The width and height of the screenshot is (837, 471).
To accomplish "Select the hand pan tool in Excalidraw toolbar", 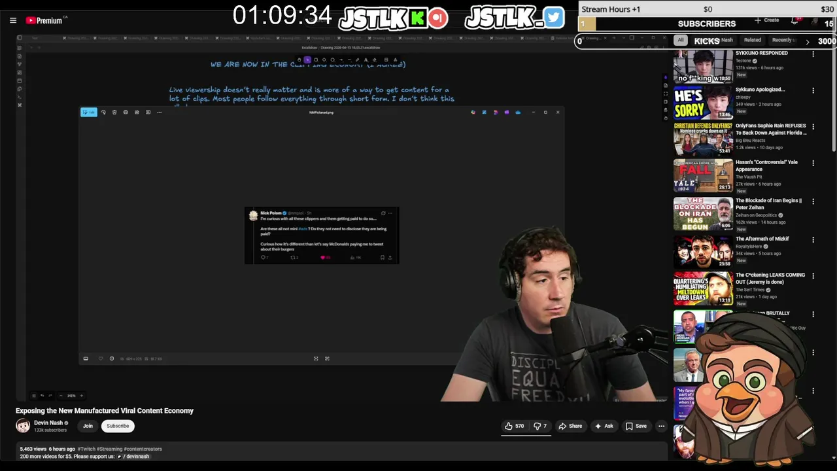I will (299, 60).
